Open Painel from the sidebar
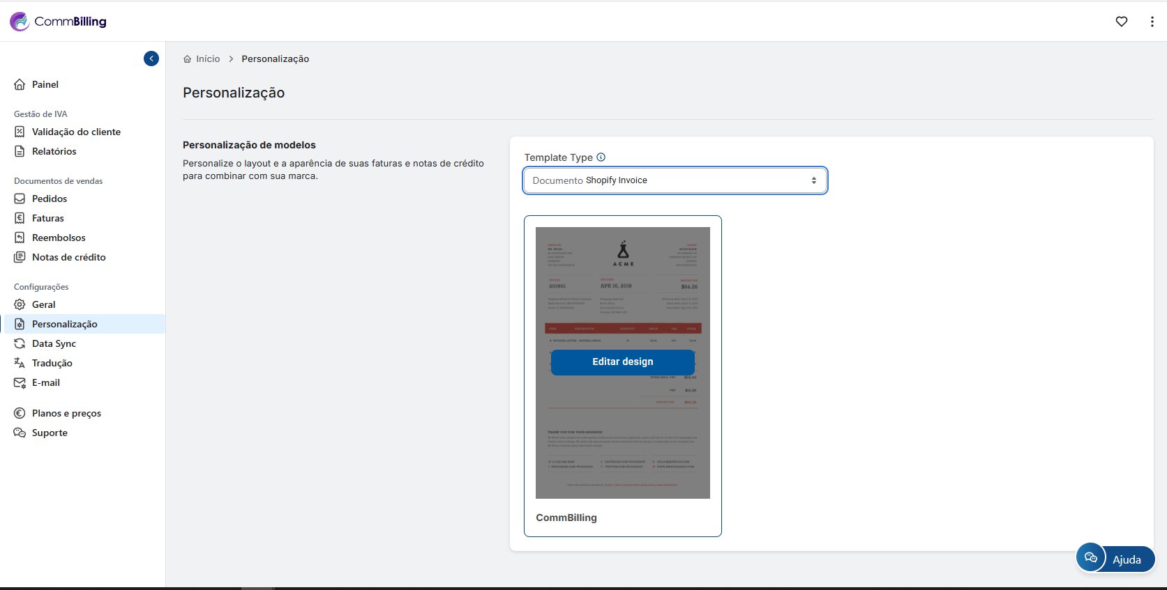1167x590 pixels. pyautogui.click(x=45, y=84)
